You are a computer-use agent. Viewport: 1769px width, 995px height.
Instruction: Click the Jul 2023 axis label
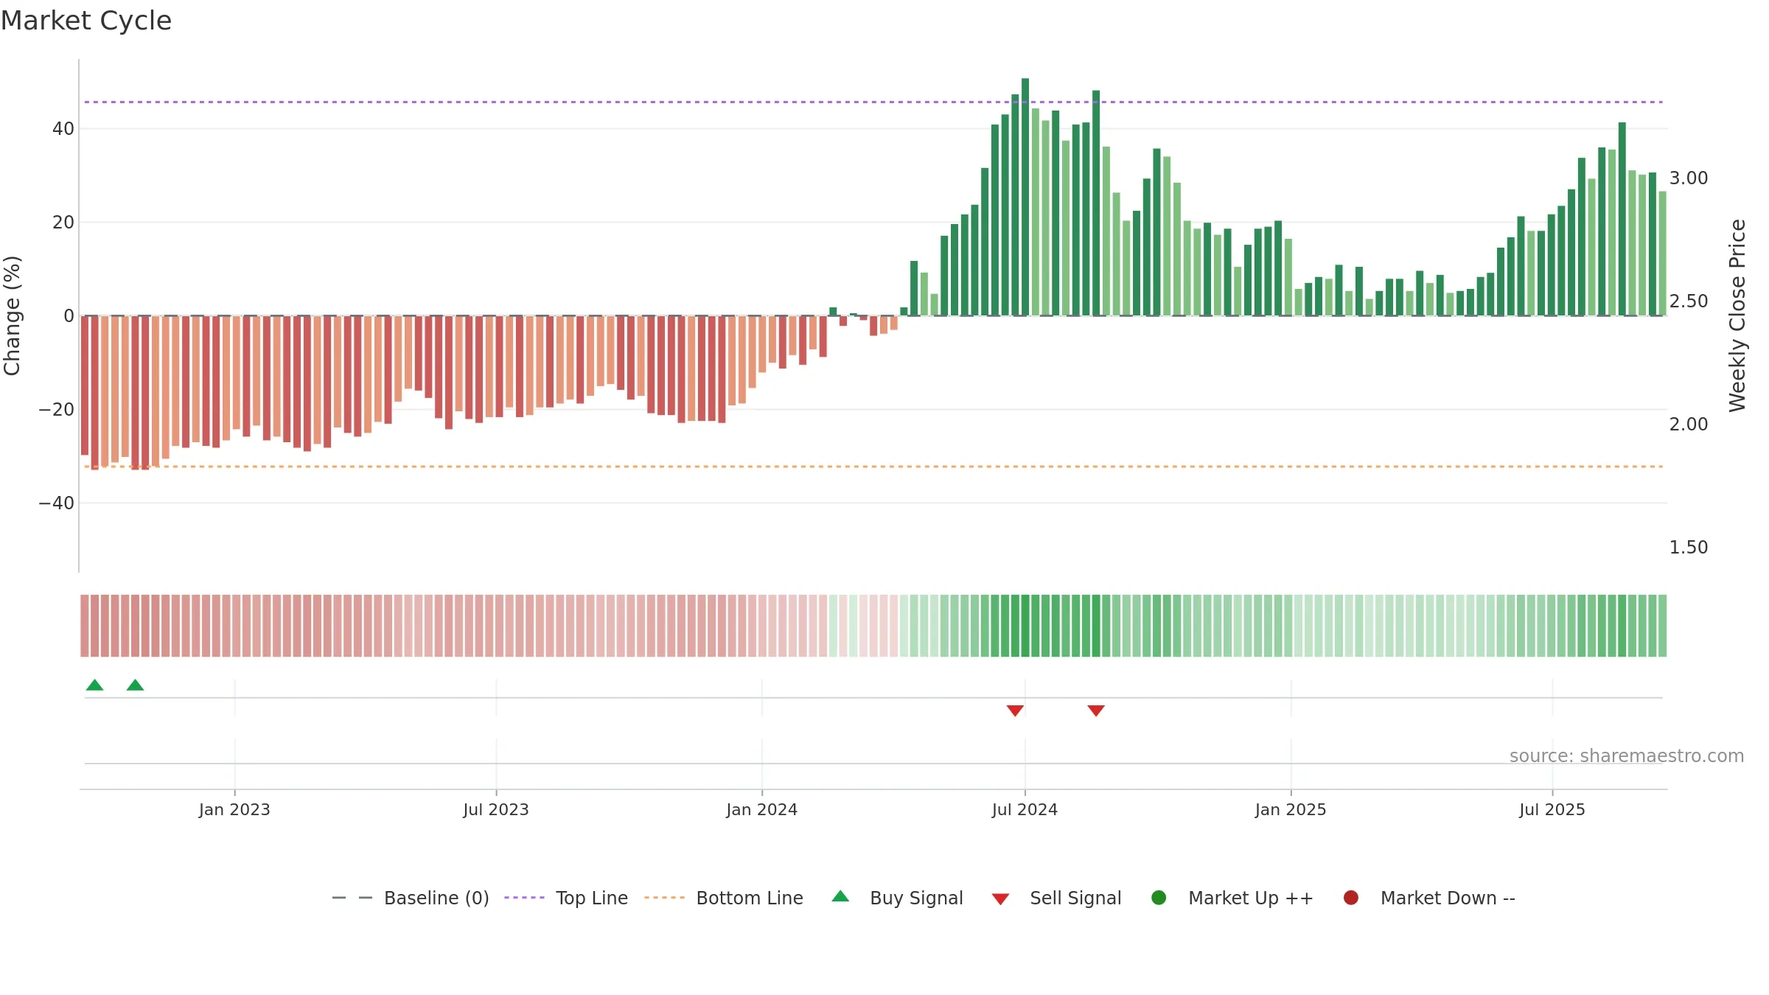496,810
